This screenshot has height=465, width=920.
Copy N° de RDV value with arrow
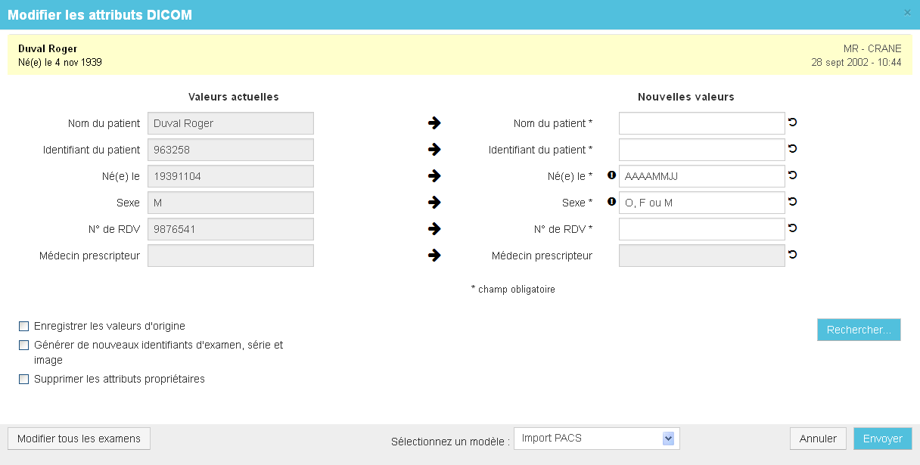coord(434,229)
